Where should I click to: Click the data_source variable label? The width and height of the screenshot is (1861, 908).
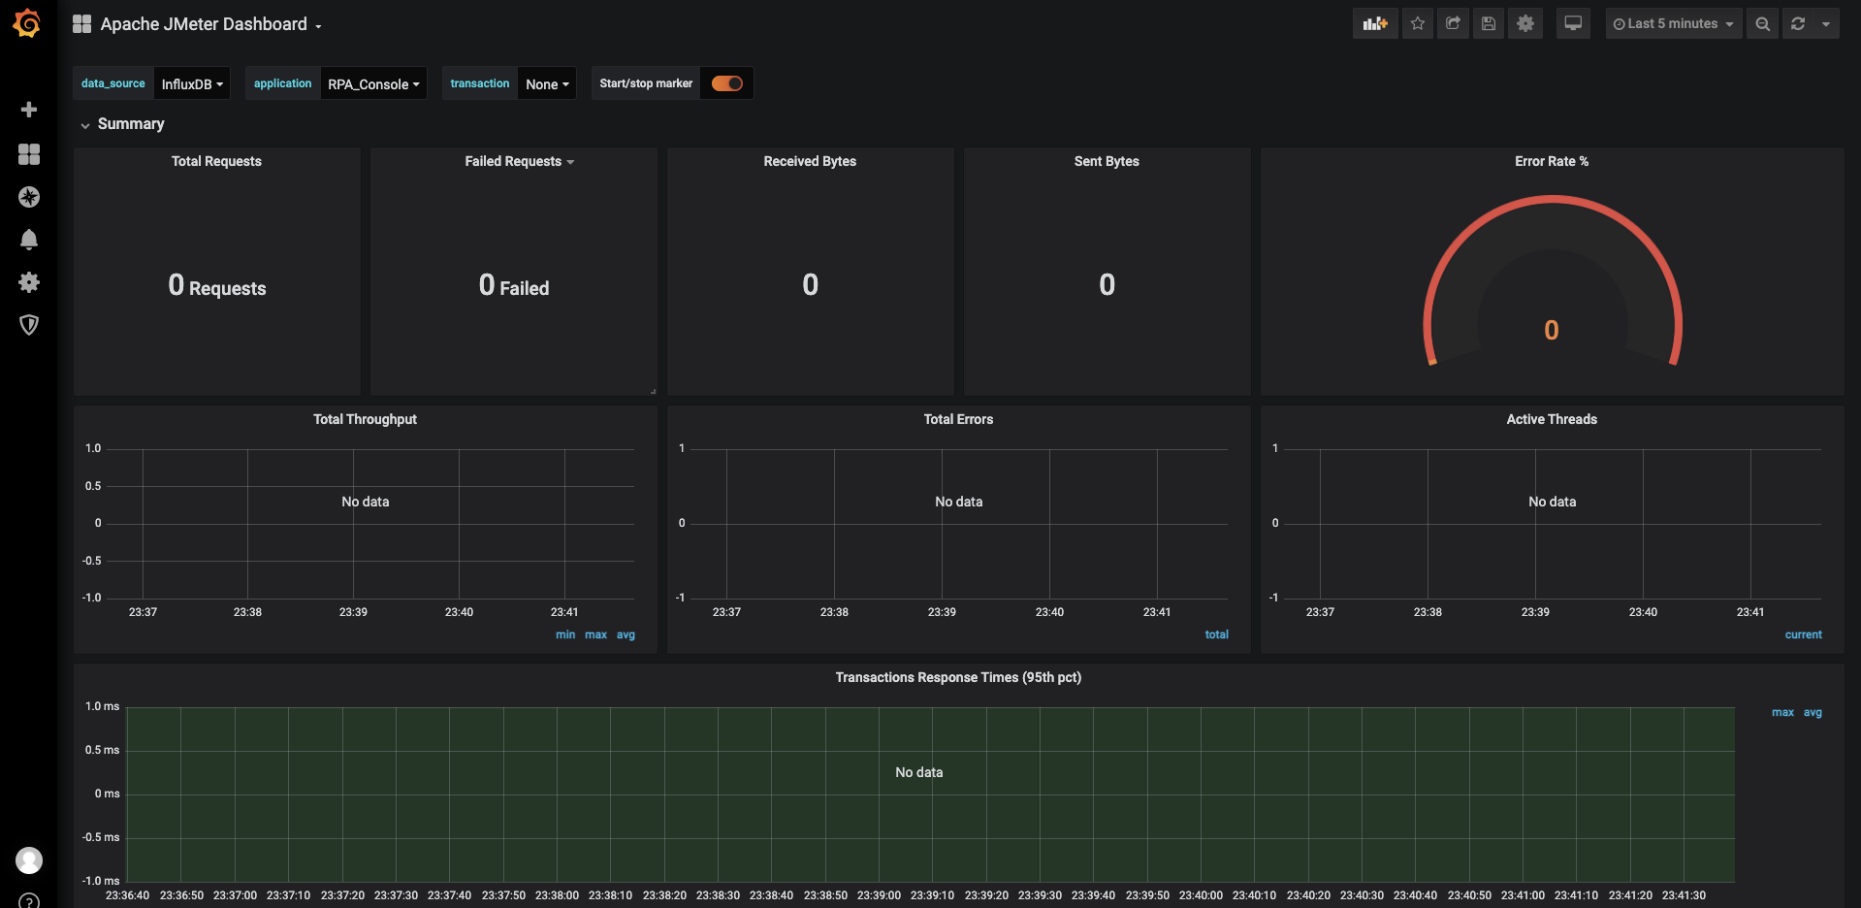[113, 83]
